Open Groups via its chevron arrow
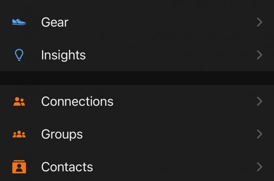 [x=260, y=134]
